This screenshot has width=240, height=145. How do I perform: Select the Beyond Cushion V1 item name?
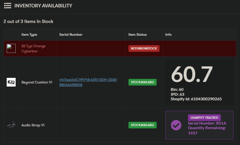coord(37,82)
